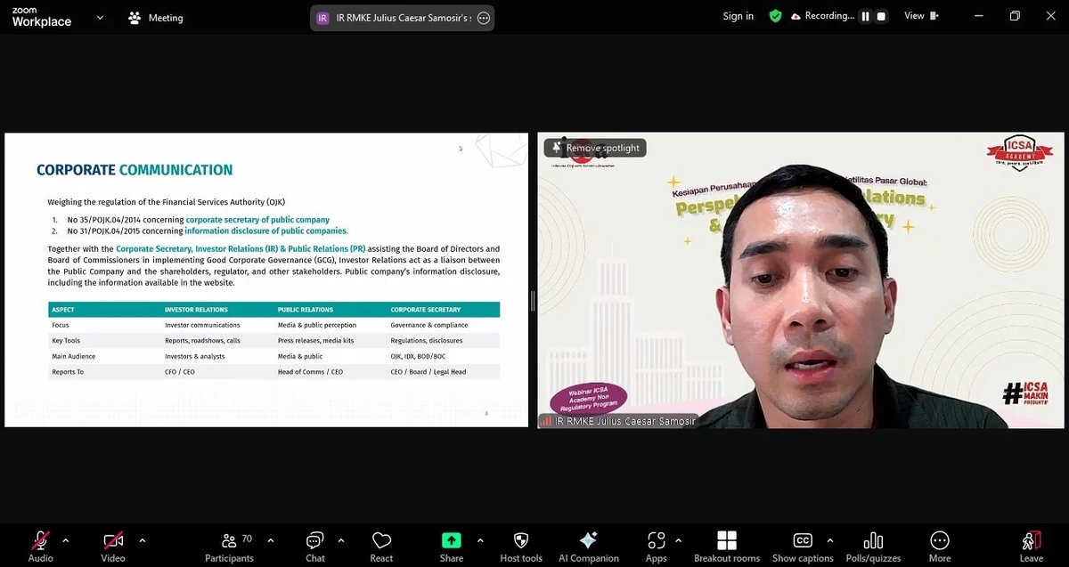This screenshot has height=567, width=1069.
Task: Click Remove spotlight on the speaker video
Action: [594, 147]
